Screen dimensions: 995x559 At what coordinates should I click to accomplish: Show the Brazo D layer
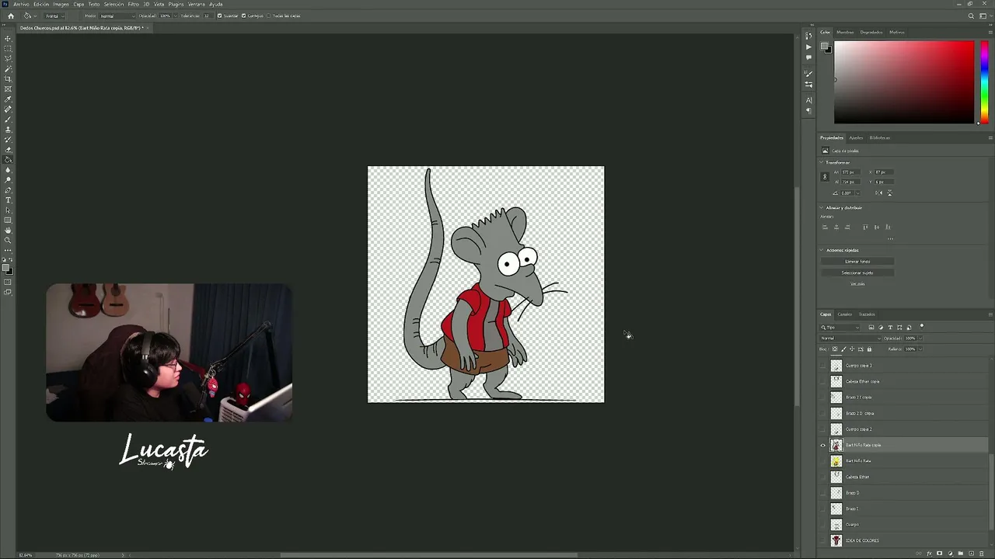click(x=823, y=493)
